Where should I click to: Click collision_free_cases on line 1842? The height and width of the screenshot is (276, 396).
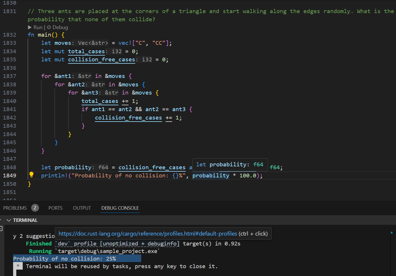click(128, 118)
